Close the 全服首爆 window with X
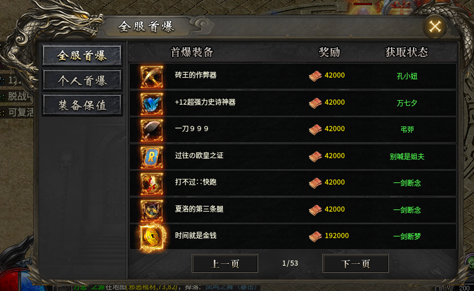 click(x=435, y=26)
